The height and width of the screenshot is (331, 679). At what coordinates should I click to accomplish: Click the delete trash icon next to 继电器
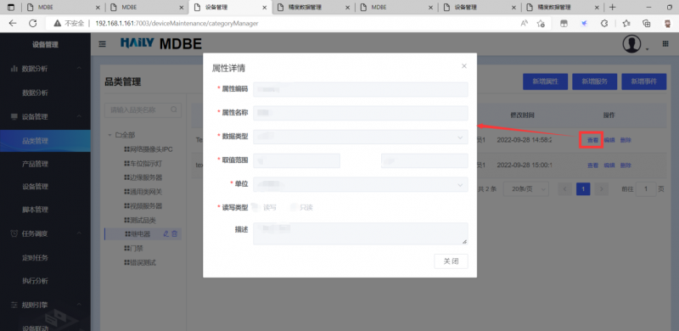click(175, 234)
